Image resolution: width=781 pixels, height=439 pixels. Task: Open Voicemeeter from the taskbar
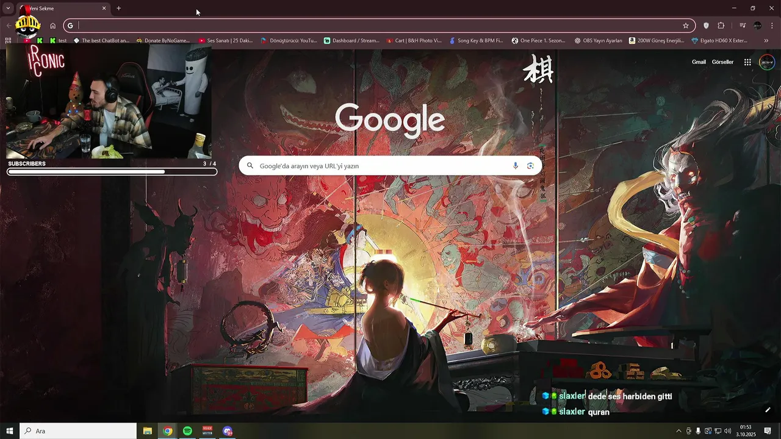click(207, 431)
